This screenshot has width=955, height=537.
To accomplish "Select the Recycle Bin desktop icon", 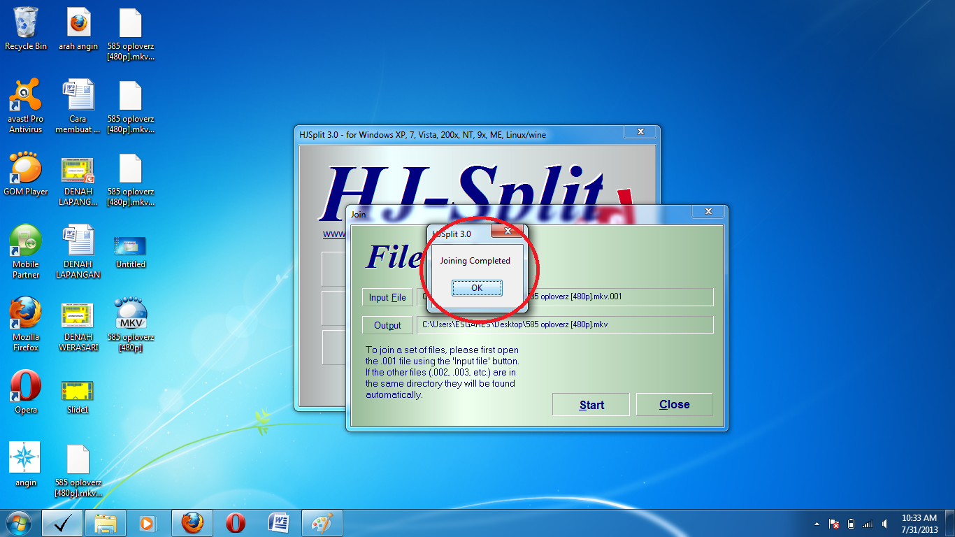I will [26, 29].
